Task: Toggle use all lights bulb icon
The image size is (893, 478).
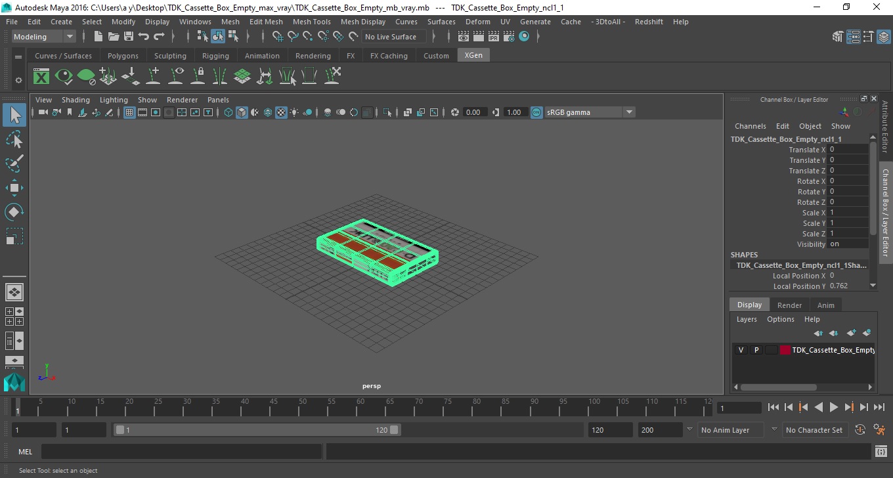Action: coord(294,112)
